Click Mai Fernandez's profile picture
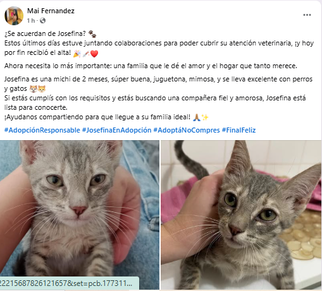 point(14,16)
